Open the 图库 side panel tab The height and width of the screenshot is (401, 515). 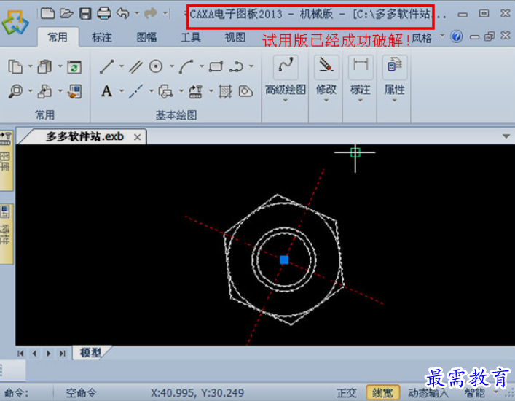(6, 161)
